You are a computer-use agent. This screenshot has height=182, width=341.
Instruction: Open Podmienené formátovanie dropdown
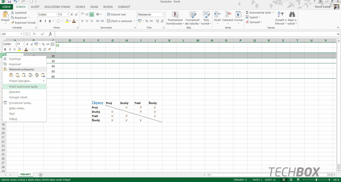[175, 18]
